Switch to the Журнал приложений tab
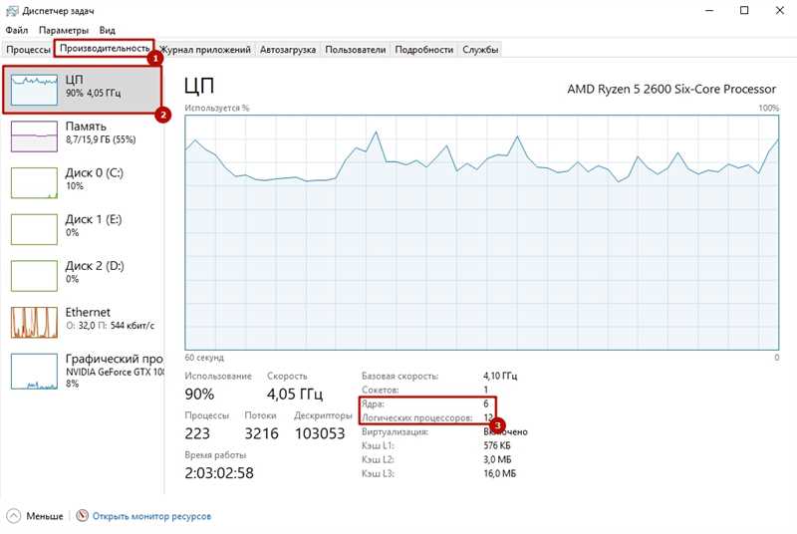 coord(205,50)
